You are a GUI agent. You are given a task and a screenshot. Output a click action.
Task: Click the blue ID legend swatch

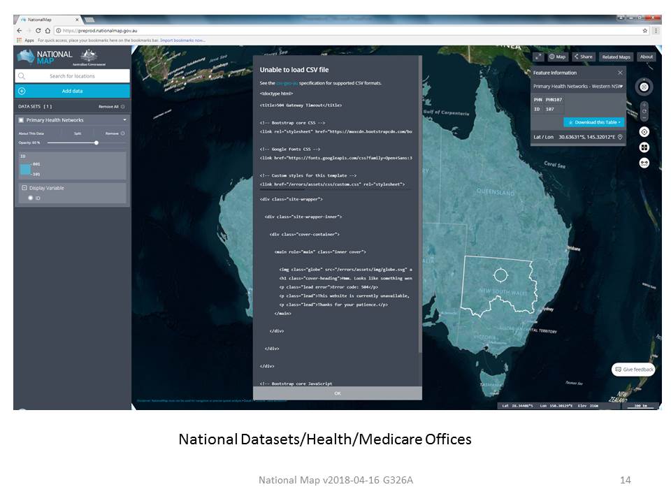tap(25, 169)
